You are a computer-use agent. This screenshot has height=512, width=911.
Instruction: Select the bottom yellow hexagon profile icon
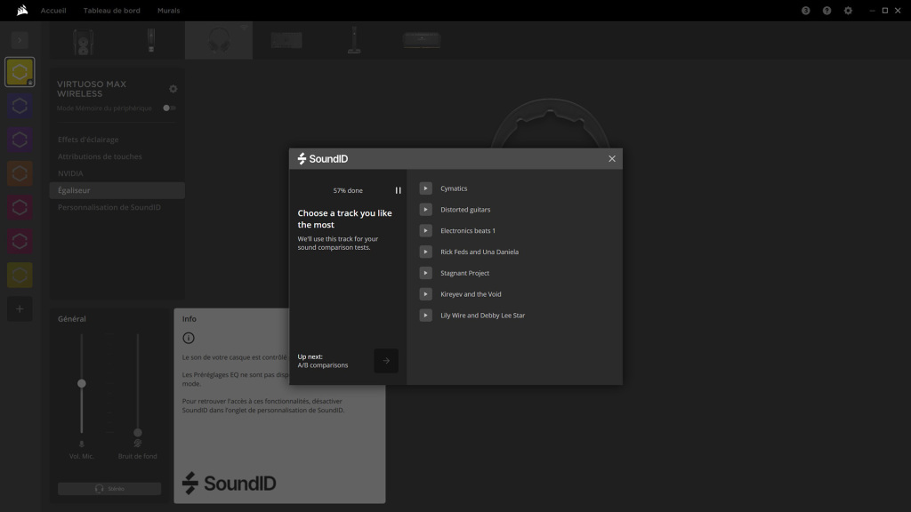(x=20, y=276)
